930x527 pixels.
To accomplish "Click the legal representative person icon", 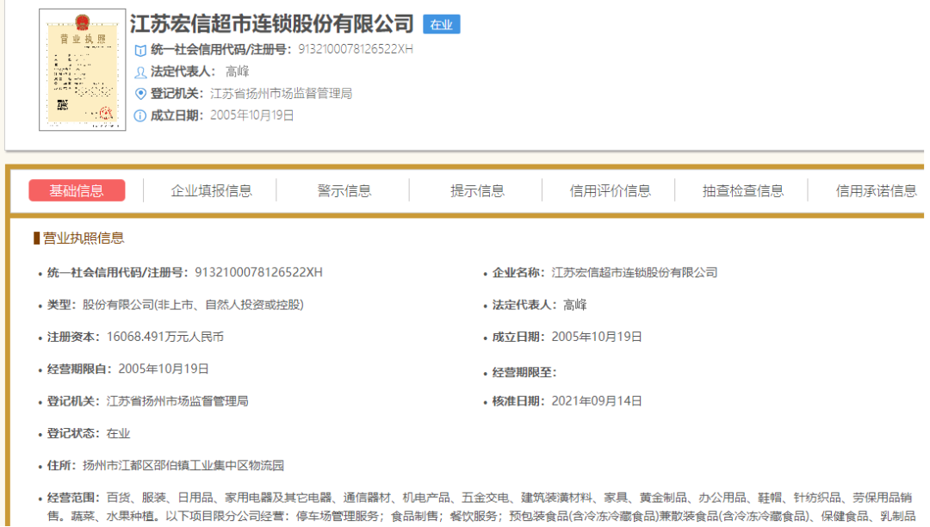I will point(140,72).
